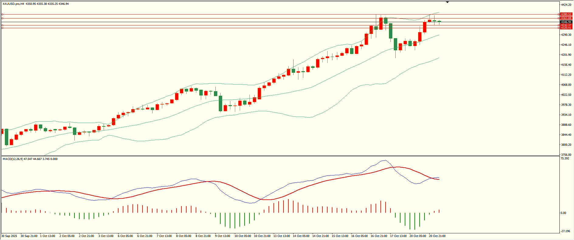Click left handle of lowest red line
Viewport: 574px width, 240px height.
[2, 28]
